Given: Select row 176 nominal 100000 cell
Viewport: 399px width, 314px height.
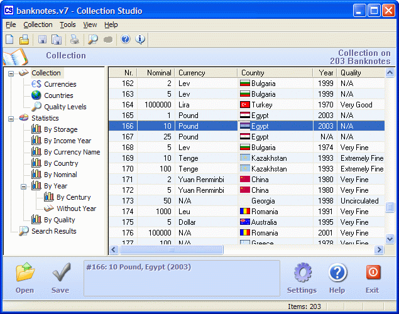Looking at the screenshot, I should click(x=156, y=232).
